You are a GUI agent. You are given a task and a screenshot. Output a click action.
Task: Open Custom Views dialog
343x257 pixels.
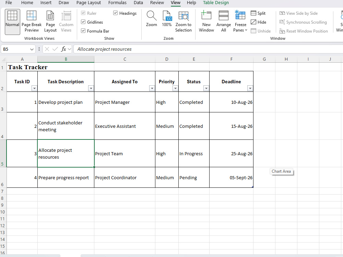point(66,22)
